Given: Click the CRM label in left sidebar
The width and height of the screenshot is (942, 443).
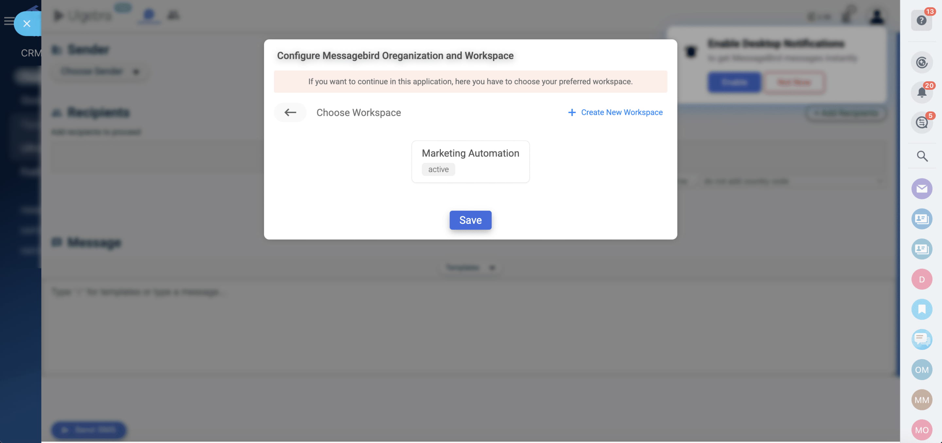Looking at the screenshot, I should pyautogui.click(x=31, y=53).
